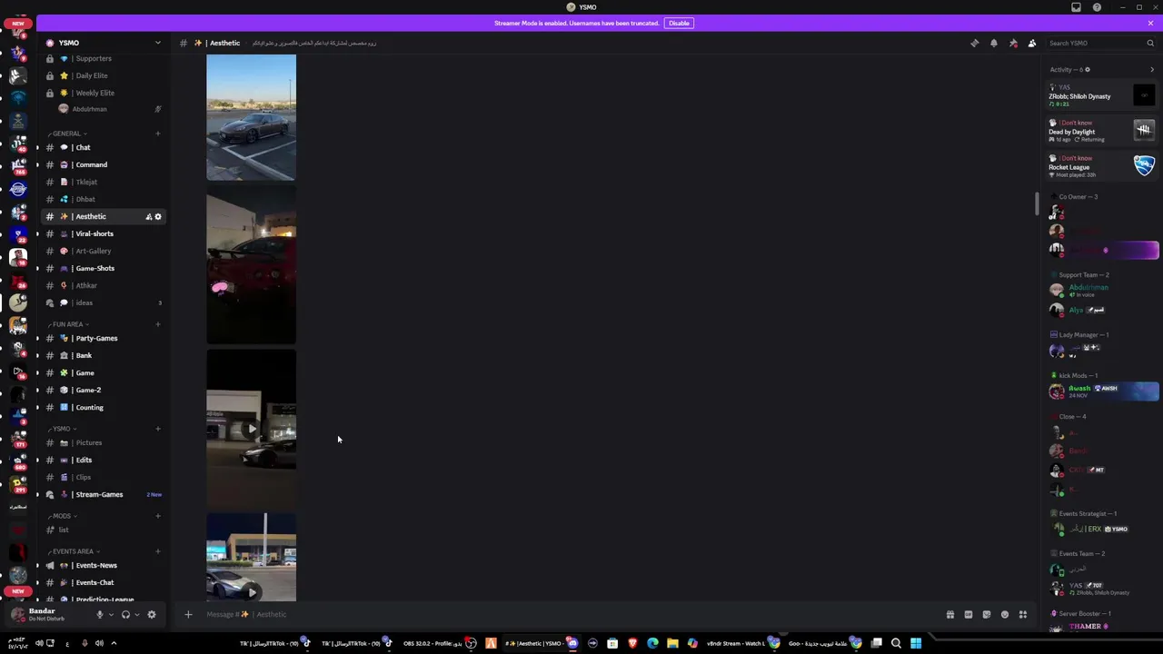Viewport: 1163px width, 654px height.
Task: Collapse the EVENTS AREA category
Action: [x=73, y=551]
